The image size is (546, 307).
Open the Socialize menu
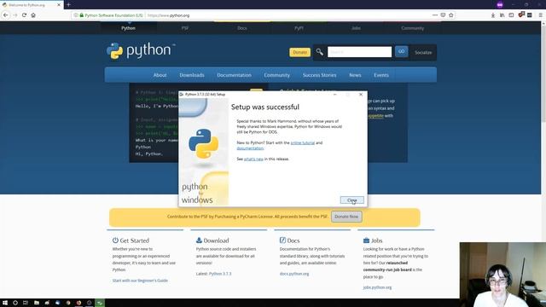tap(423, 53)
